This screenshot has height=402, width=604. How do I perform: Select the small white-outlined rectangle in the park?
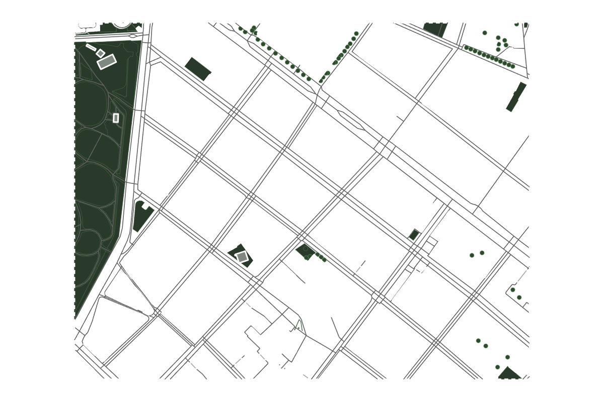116,118
